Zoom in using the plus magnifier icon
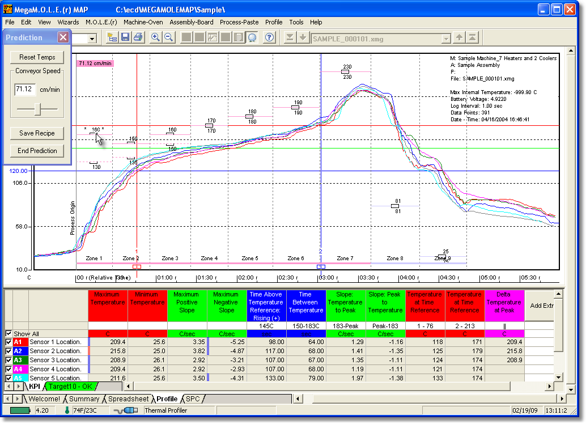 point(155,37)
